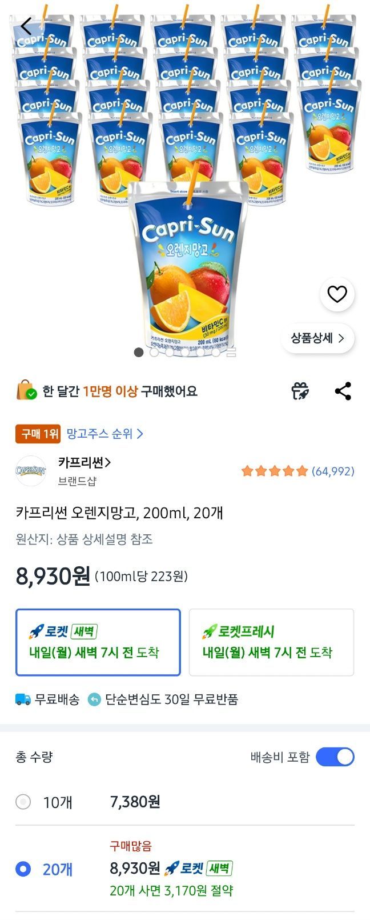Tap the free shipping truck icon
The height and width of the screenshot is (920, 370).
point(23,699)
